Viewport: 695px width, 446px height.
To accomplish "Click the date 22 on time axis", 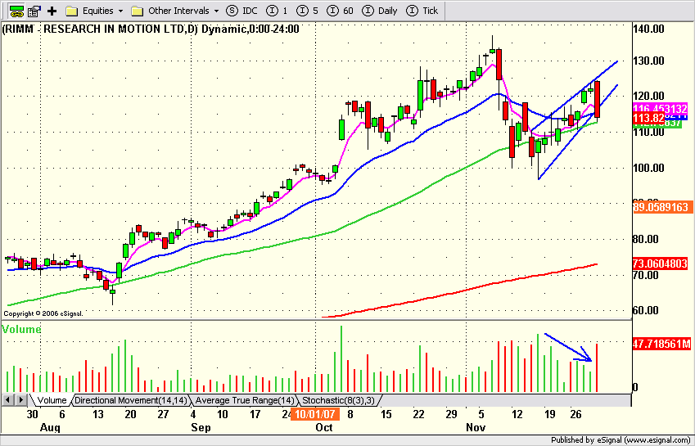I will tap(418, 415).
